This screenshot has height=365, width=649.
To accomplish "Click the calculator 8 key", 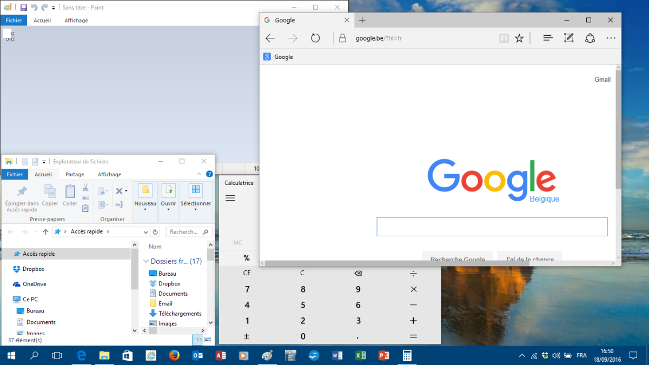I will [x=303, y=289].
